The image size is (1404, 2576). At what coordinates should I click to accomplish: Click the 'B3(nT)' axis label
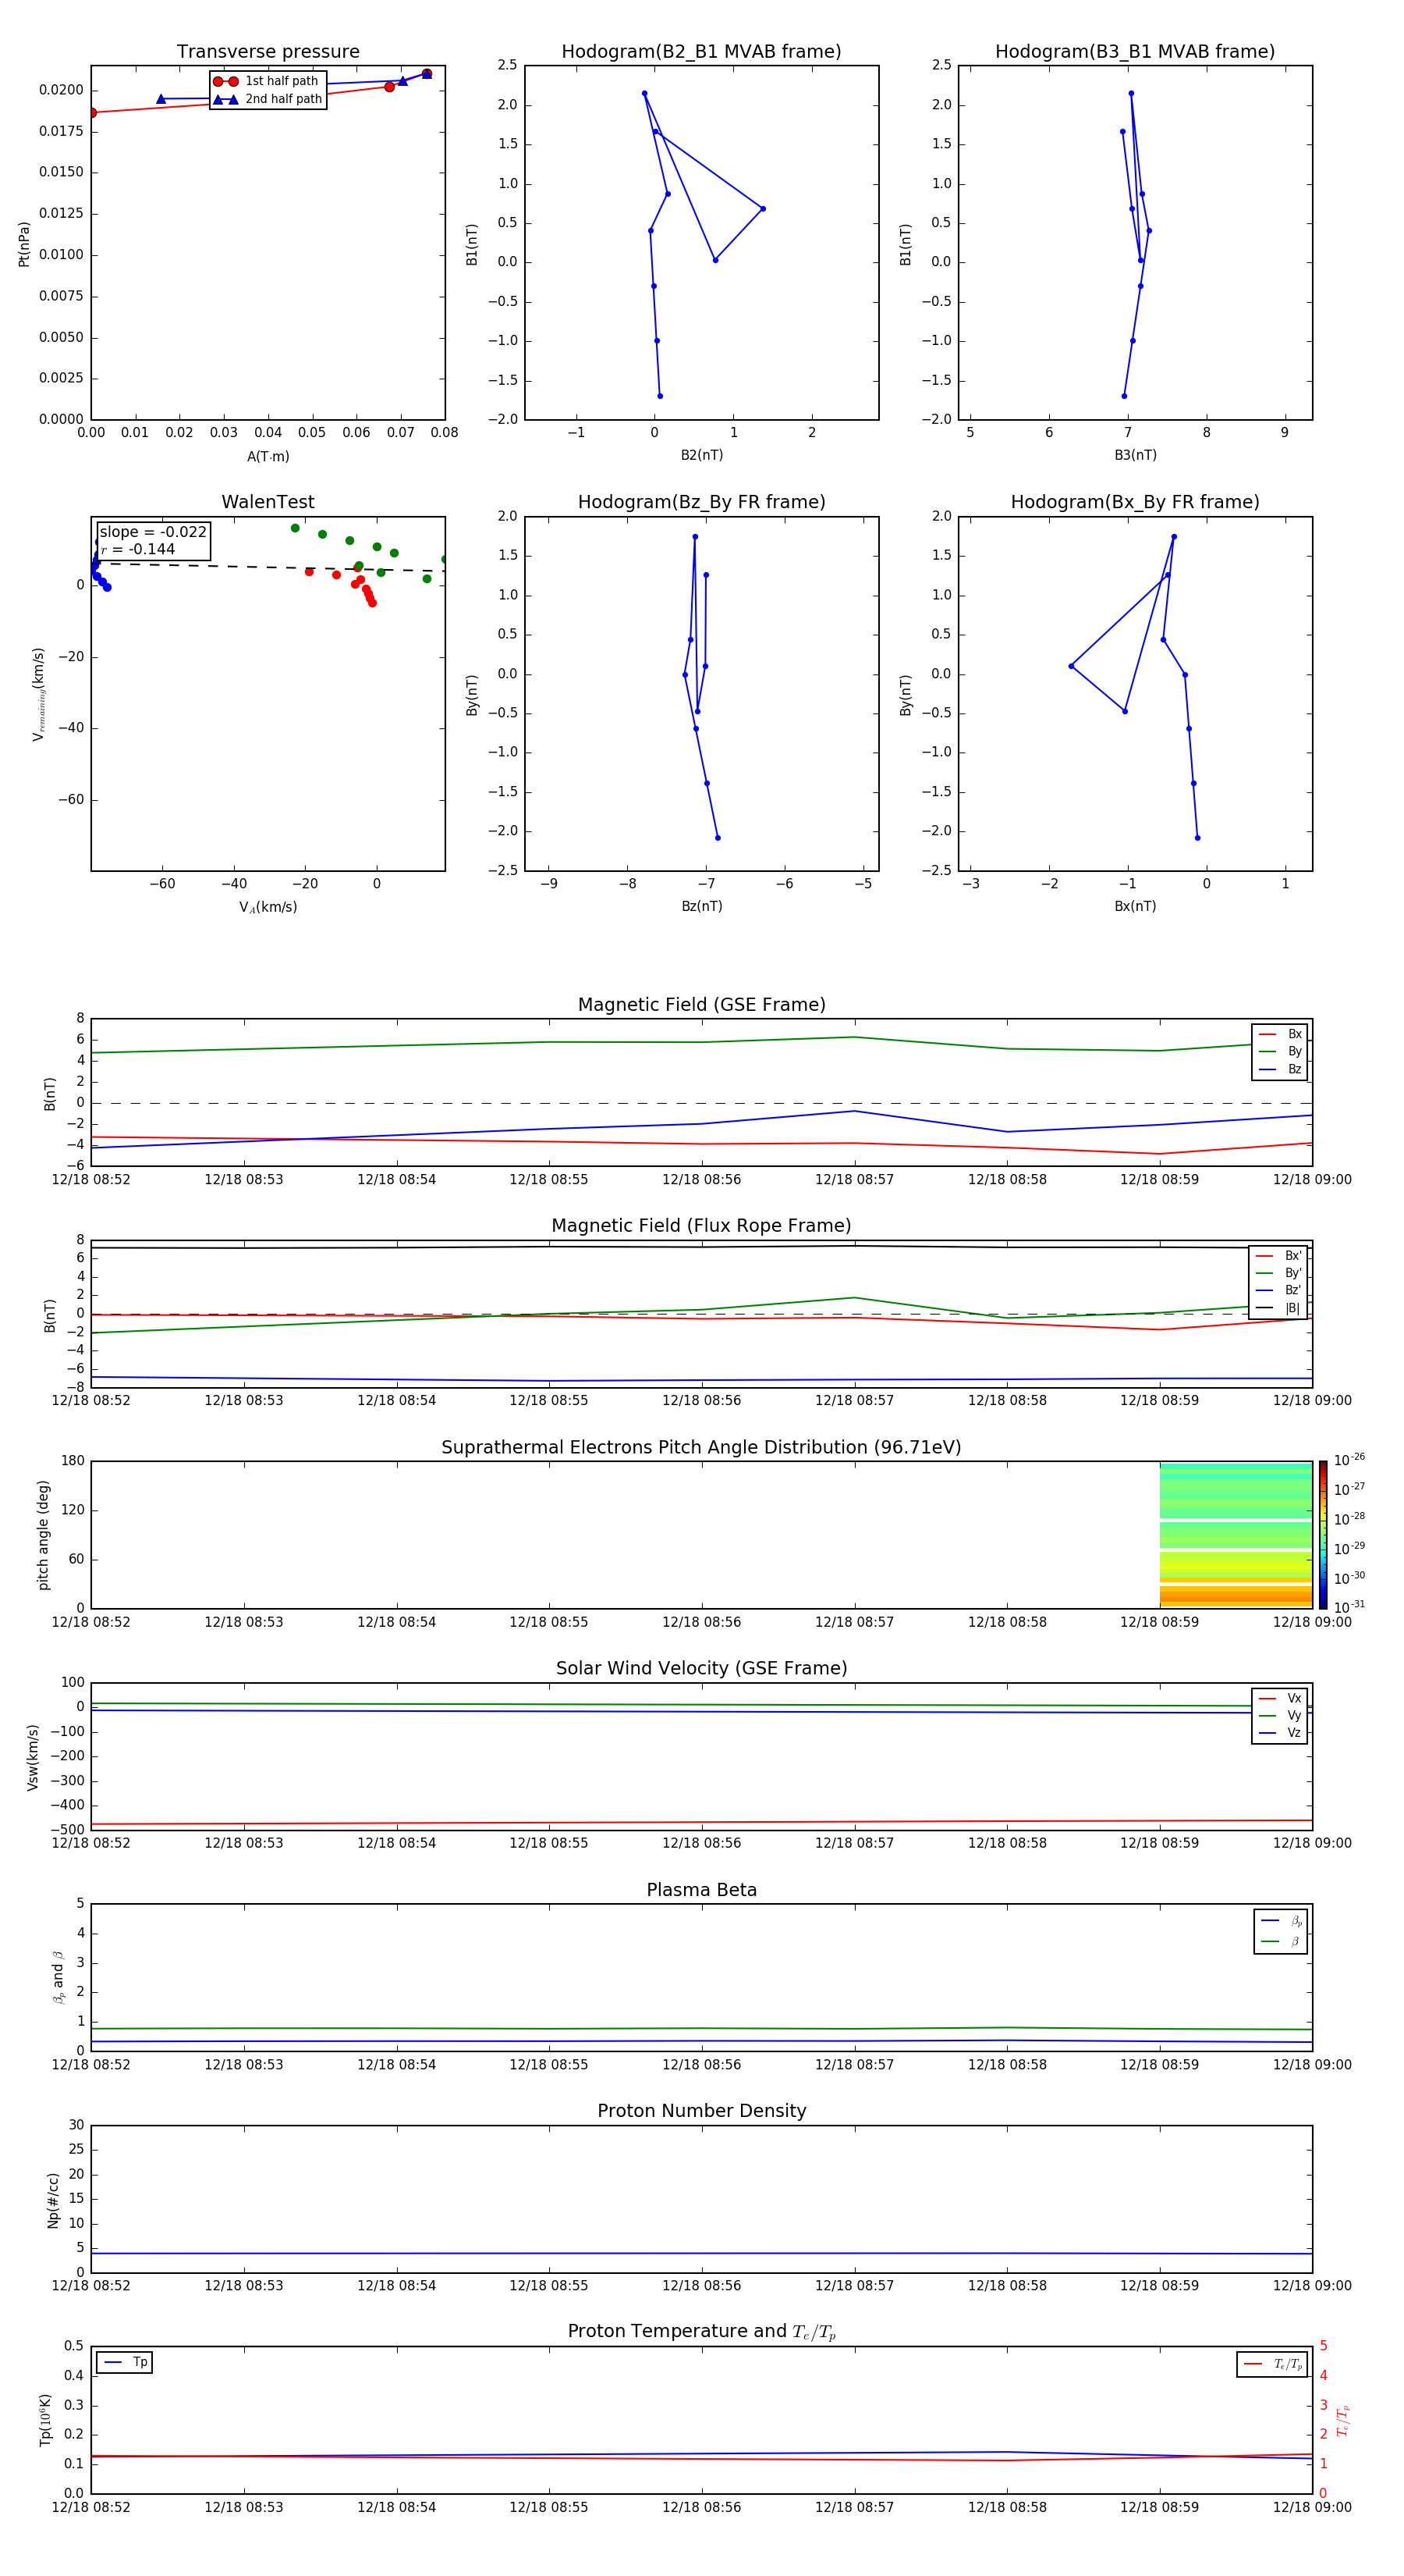pos(1135,455)
